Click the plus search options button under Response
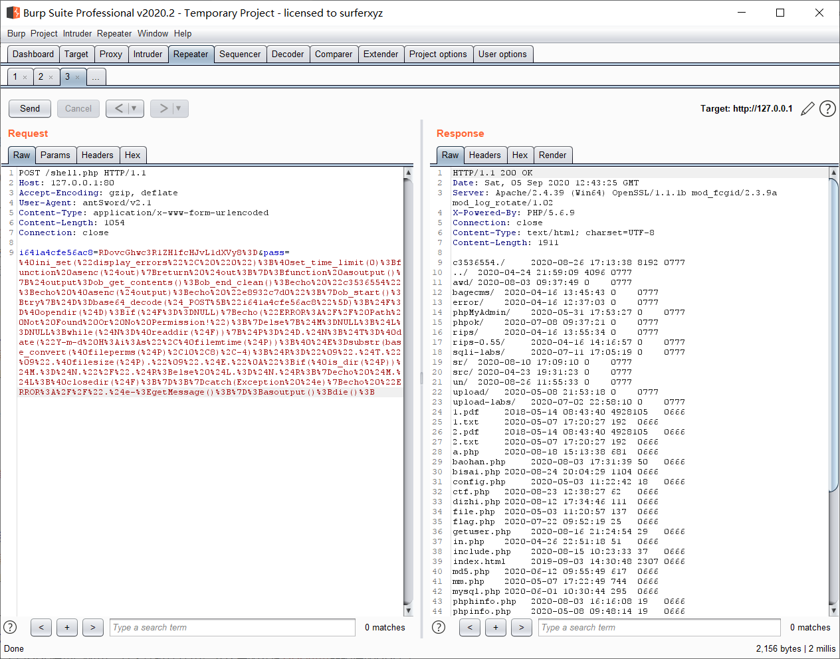 point(496,627)
